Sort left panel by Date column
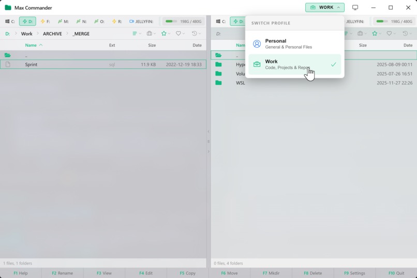Image resolution: width=417 pixels, height=278 pixels. (x=197, y=45)
